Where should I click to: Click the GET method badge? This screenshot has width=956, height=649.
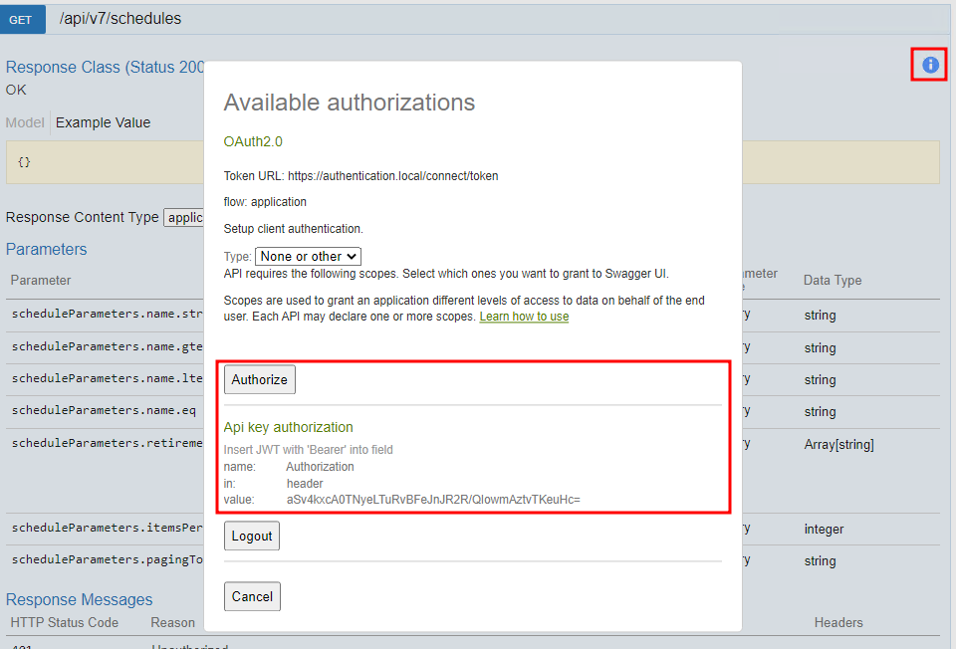21,19
